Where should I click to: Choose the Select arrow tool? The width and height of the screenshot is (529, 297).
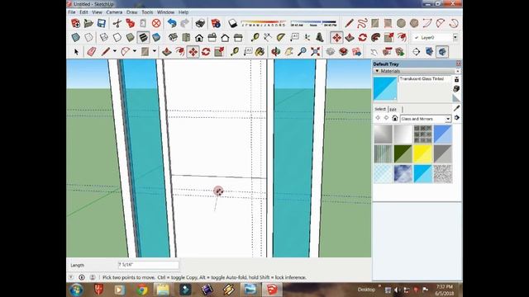coord(76,52)
